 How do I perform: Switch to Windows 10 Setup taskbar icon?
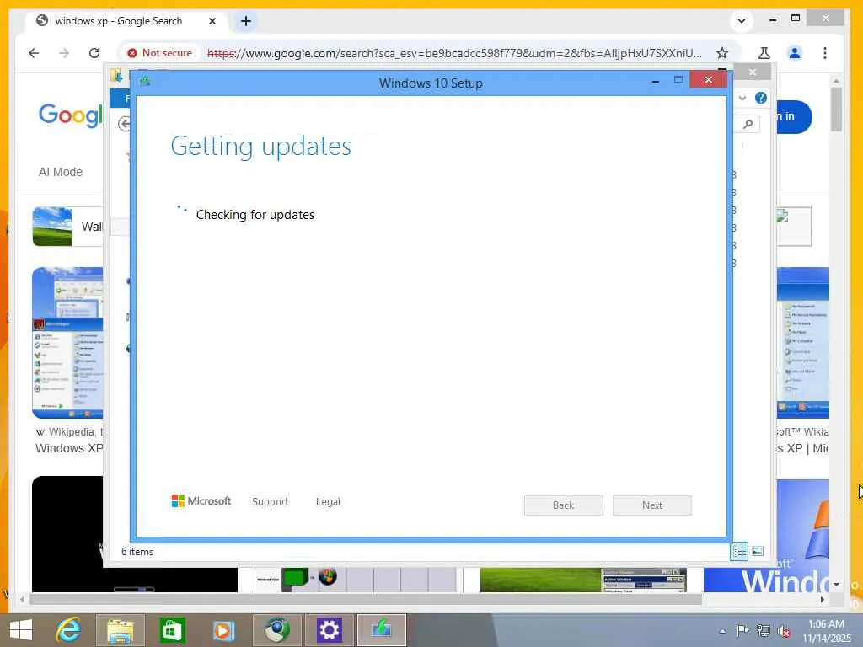pos(382,630)
